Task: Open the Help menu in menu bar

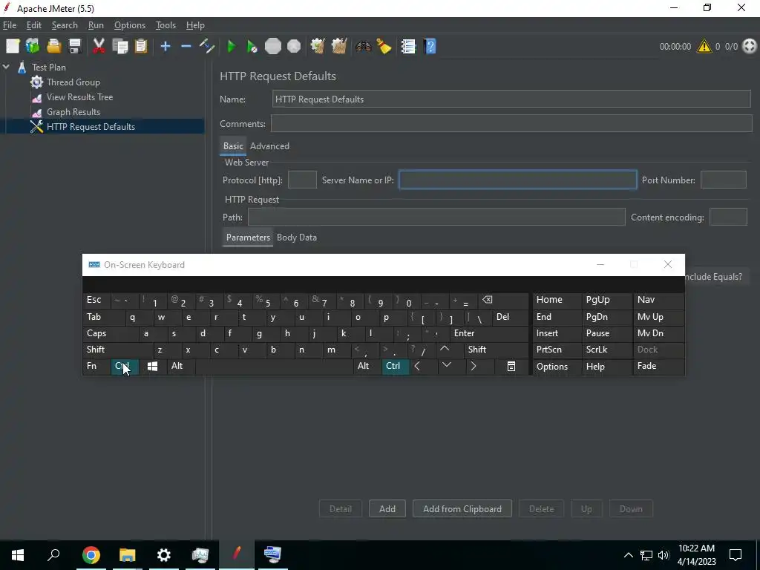Action: 195,25
